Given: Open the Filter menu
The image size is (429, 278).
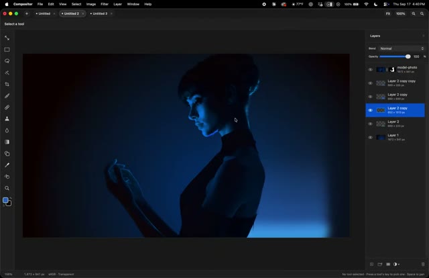Looking at the screenshot, I should point(105,4).
